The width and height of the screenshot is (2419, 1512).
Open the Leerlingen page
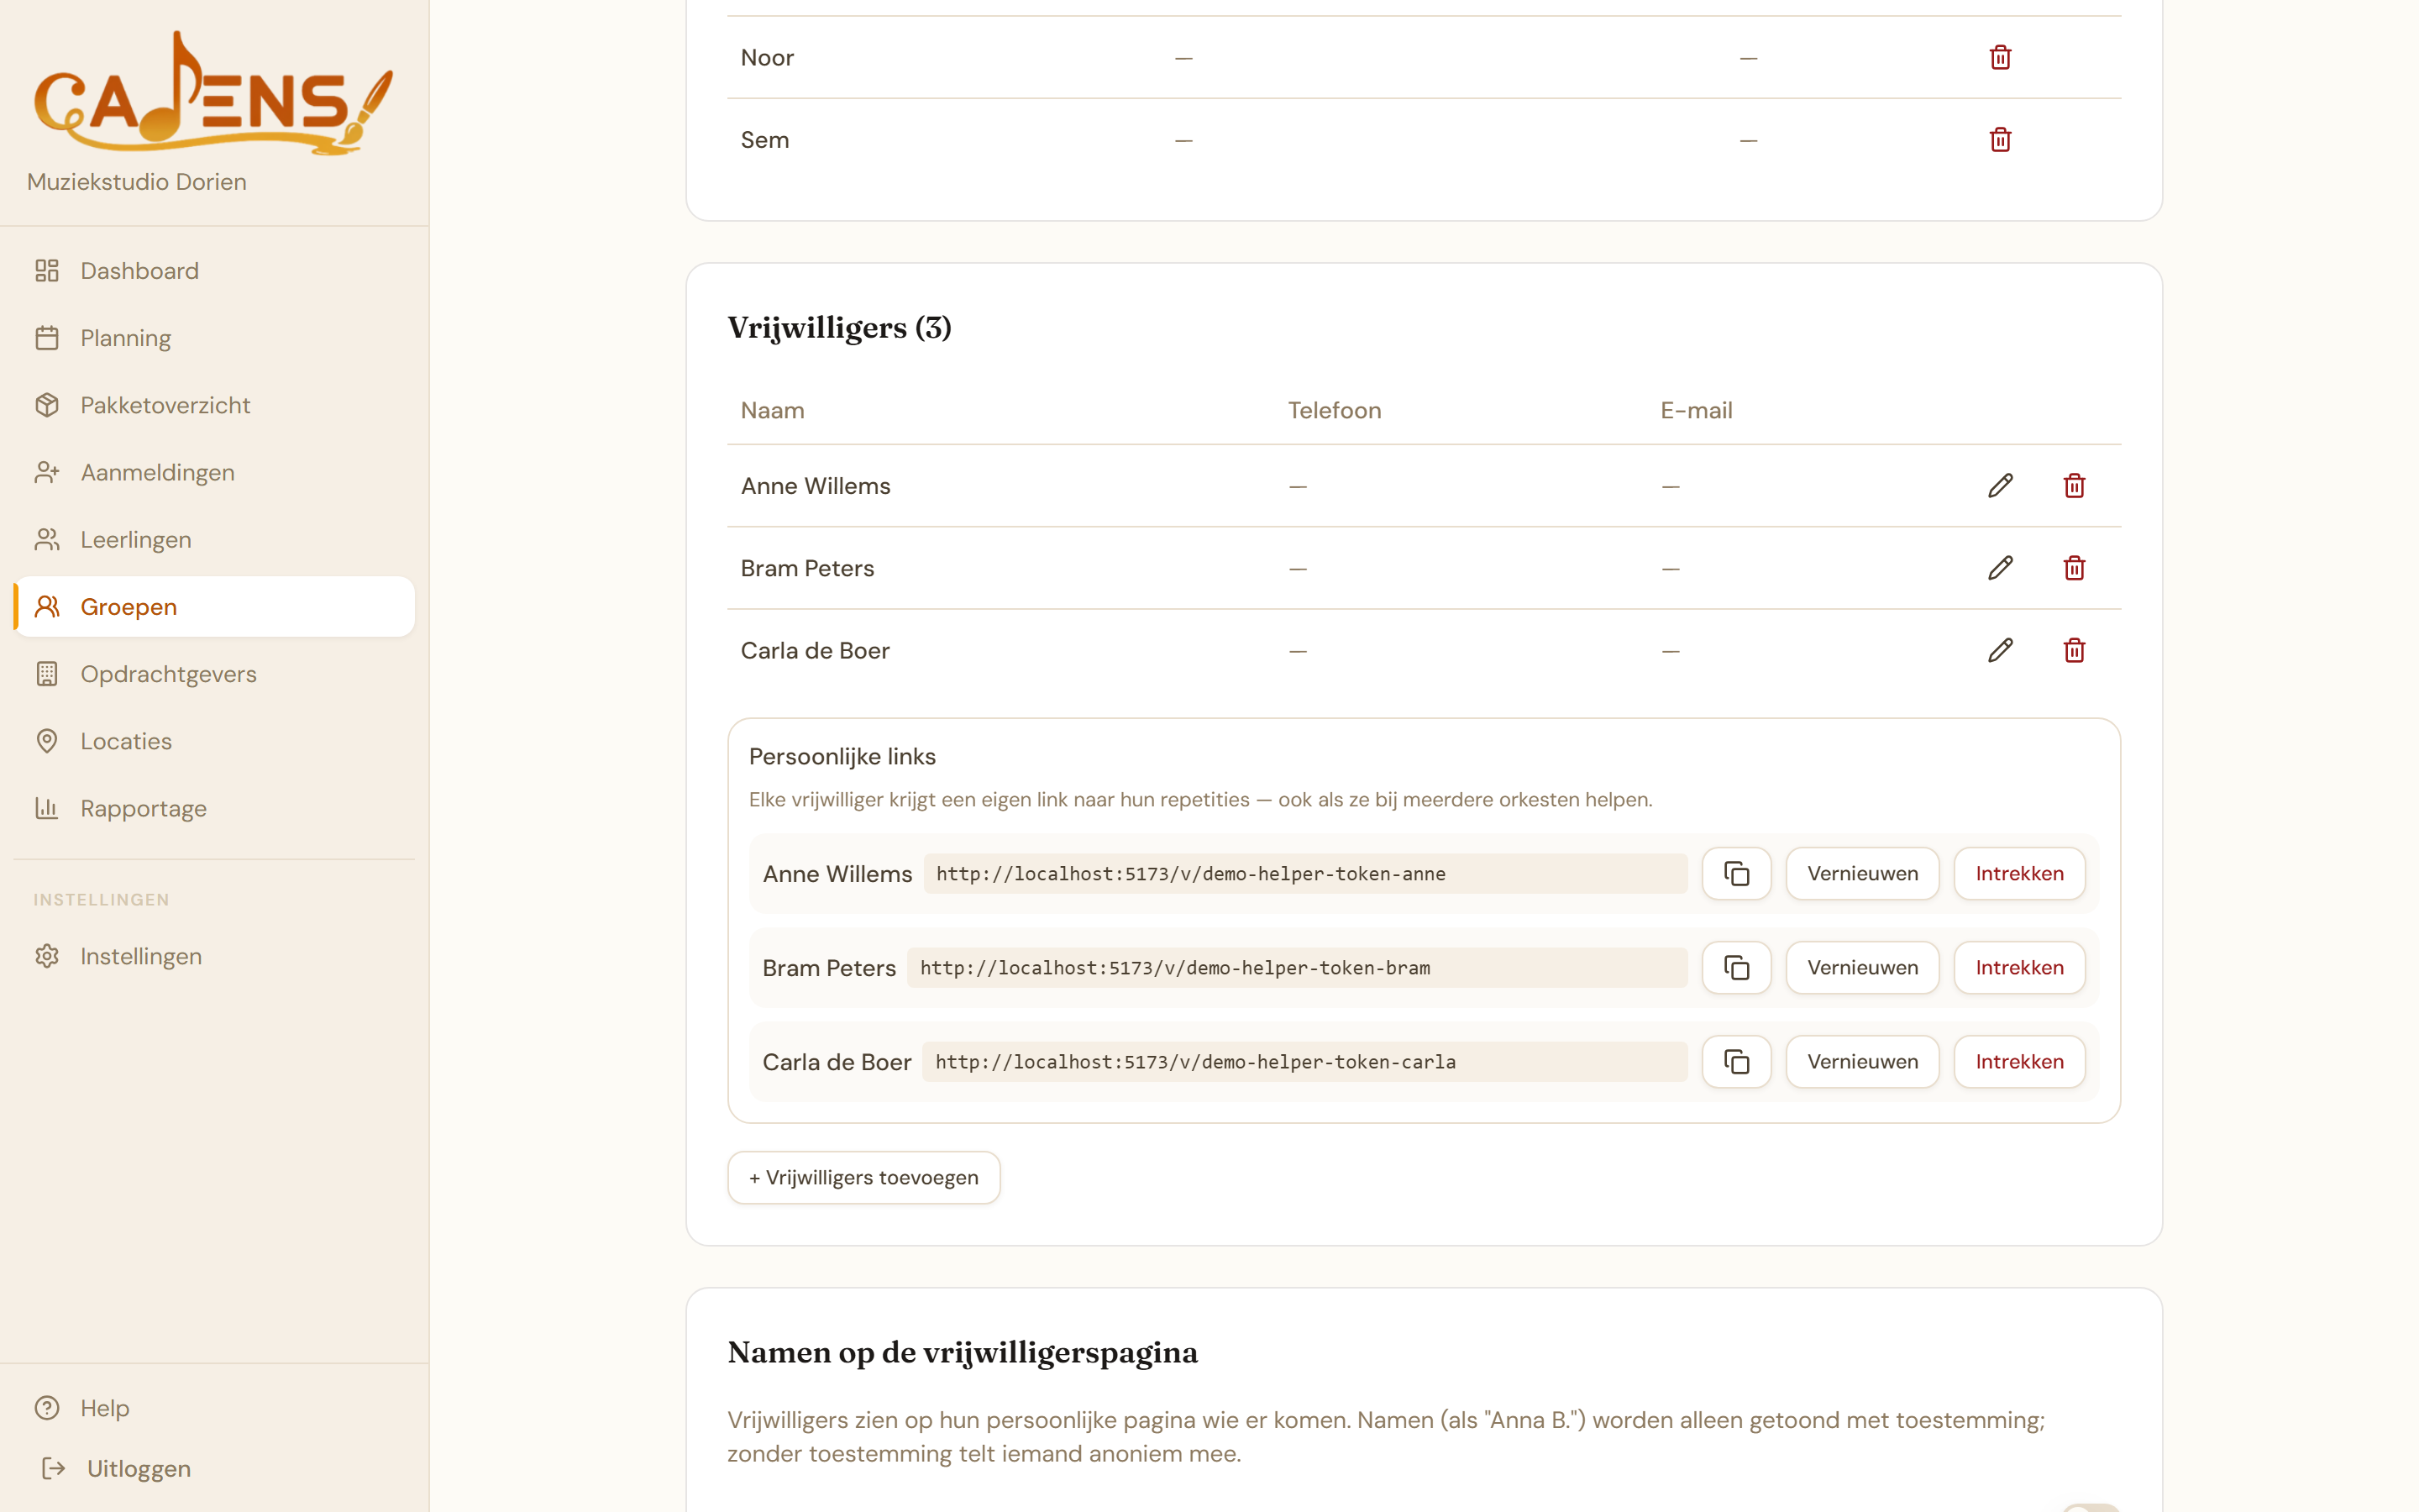215,540
